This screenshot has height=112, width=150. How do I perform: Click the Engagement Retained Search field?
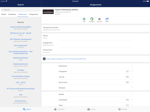[x=96, y=44]
